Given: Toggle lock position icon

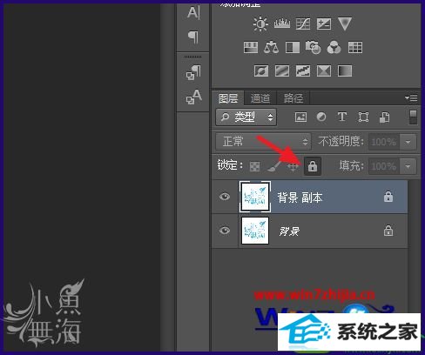Looking at the screenshot, I should (293, 166).
